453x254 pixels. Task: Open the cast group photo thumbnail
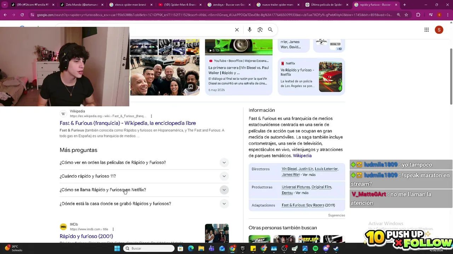click(x=165, y=76)
